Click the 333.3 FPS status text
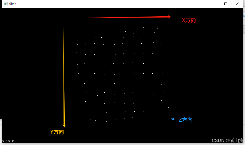 (9, 141)
